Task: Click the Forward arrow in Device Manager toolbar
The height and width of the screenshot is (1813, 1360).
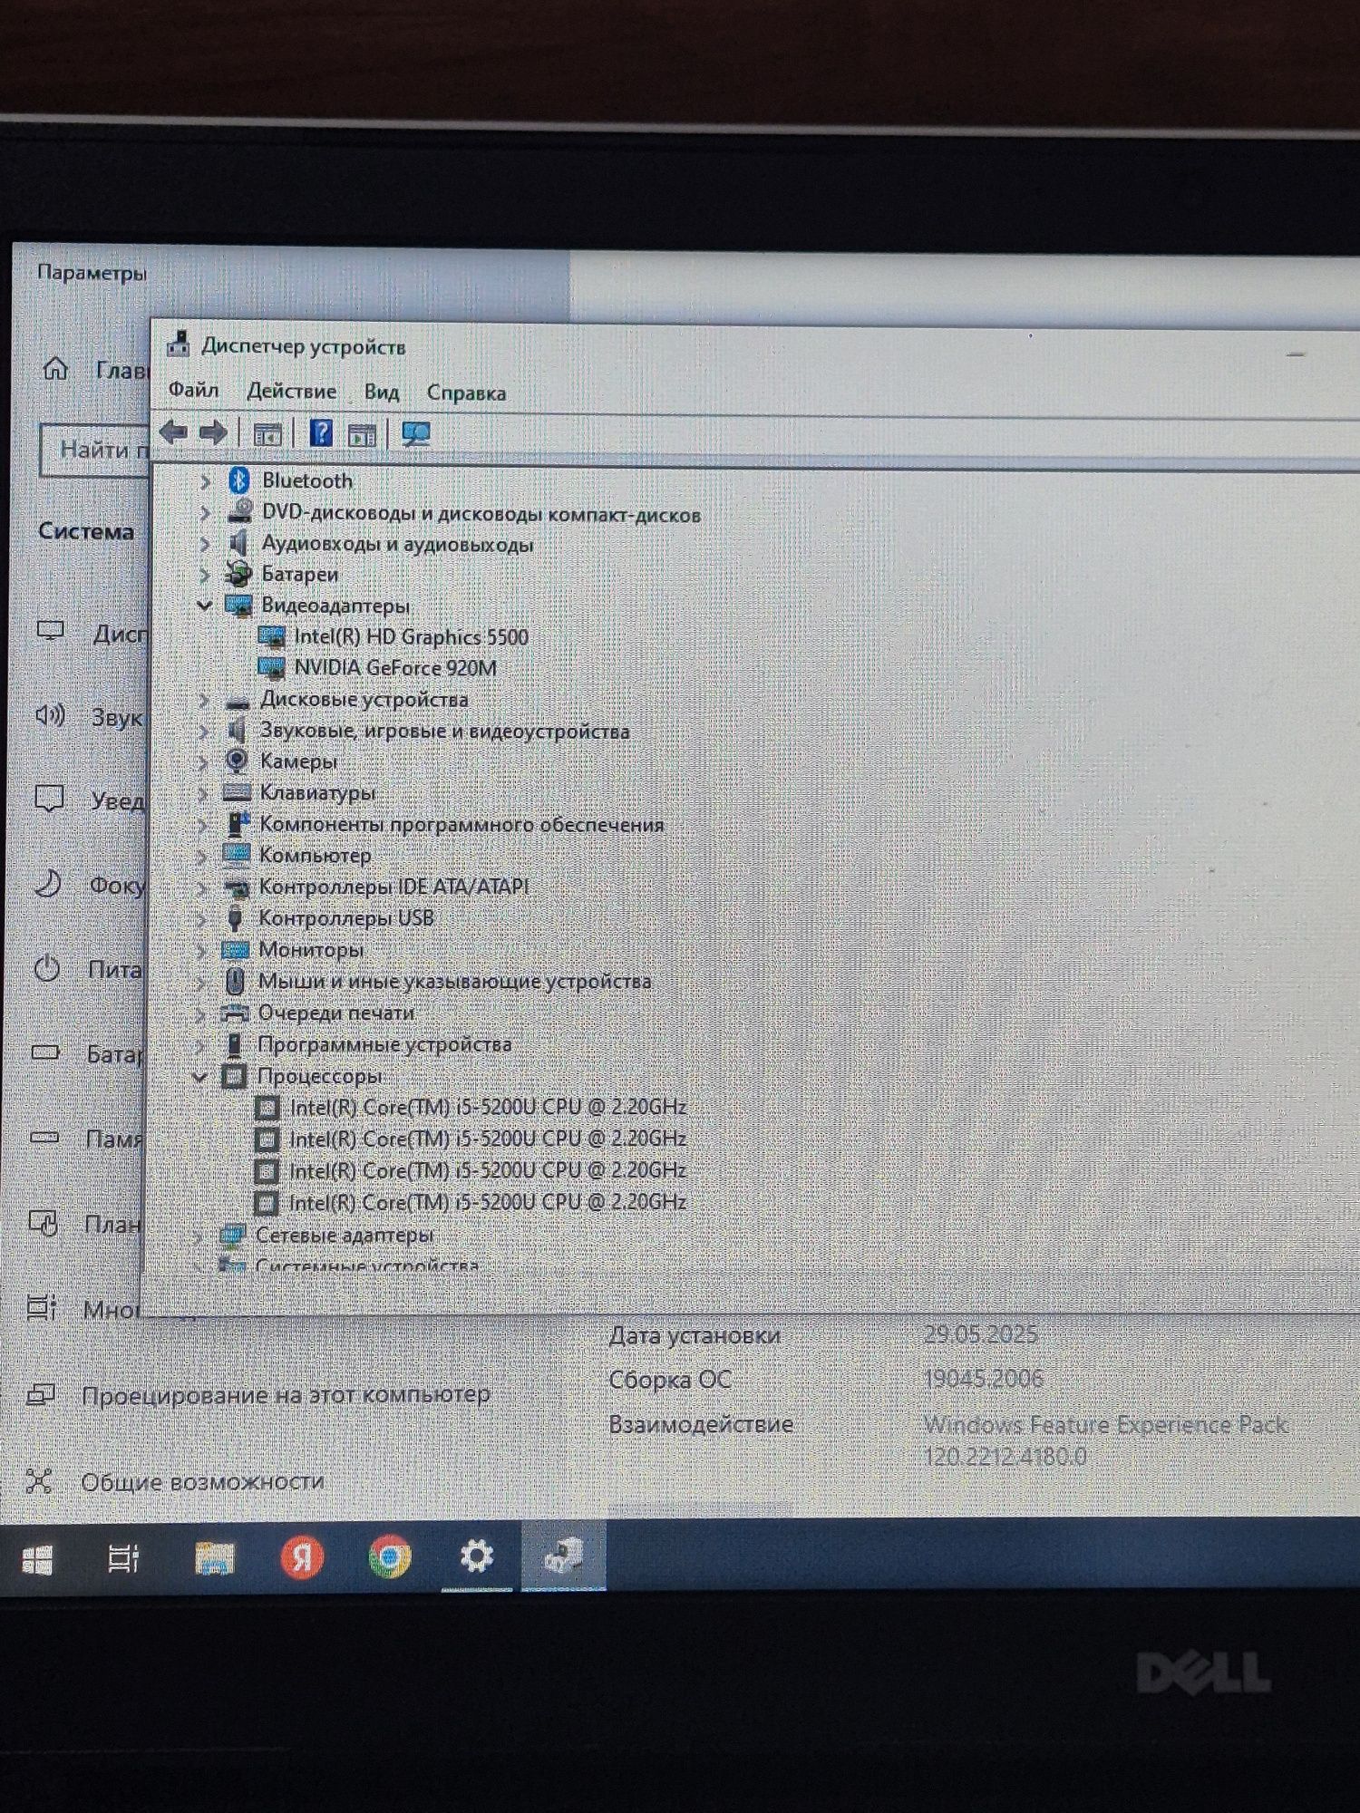Action: pyautogui.click(x=213, y=432)
